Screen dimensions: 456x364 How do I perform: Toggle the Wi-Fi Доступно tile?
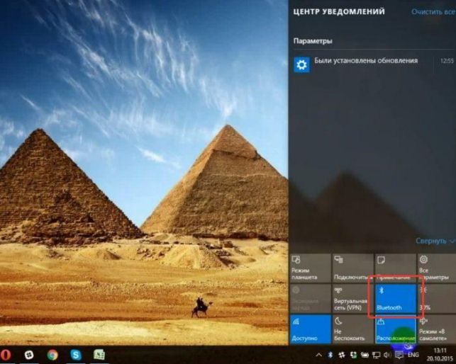tap(311, 329)
